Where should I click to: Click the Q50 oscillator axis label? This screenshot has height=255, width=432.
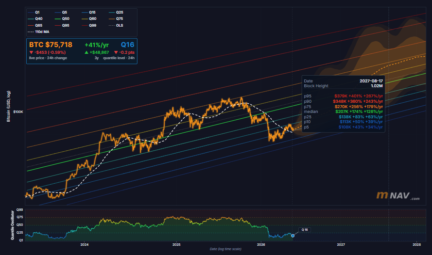click(19, 225)
